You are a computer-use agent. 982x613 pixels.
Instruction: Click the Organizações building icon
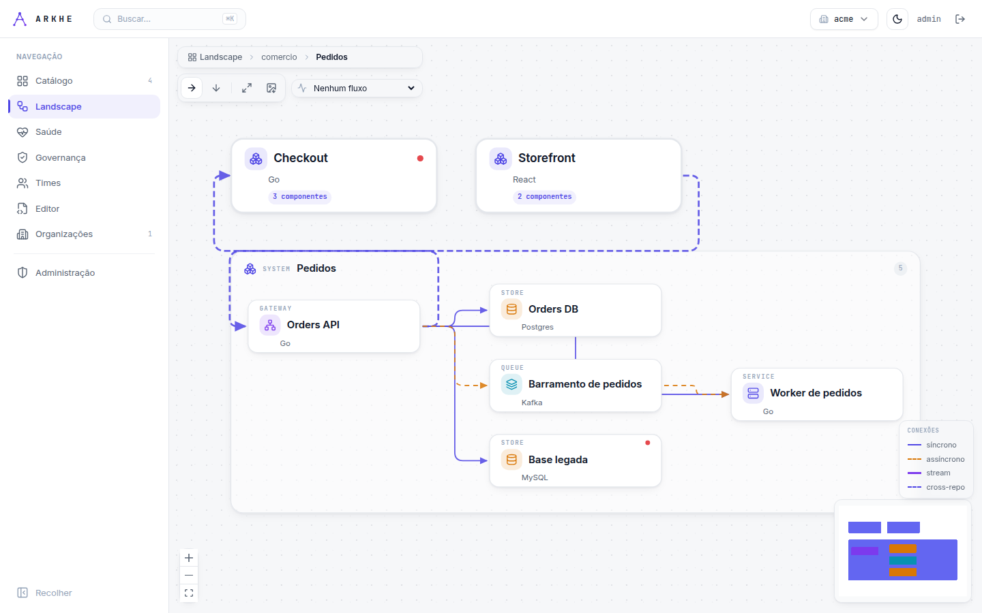point(23,234)
